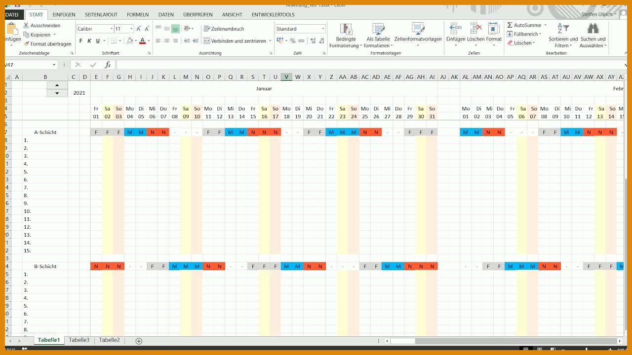
Task: Switch to SEITENLAYOUT ribbon tab
Action: pos(101,15)
